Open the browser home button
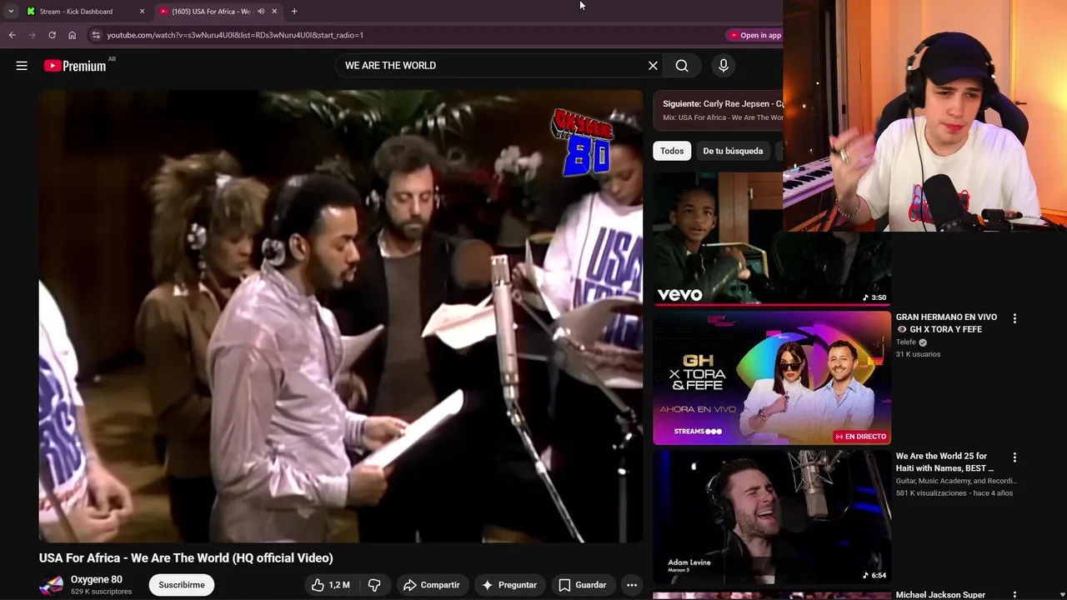 72,35
